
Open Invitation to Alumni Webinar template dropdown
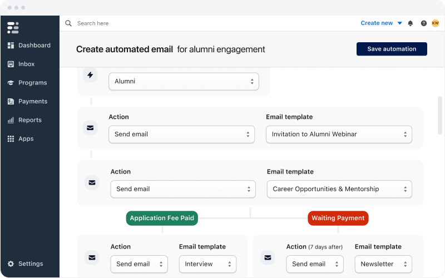(339, 135)
